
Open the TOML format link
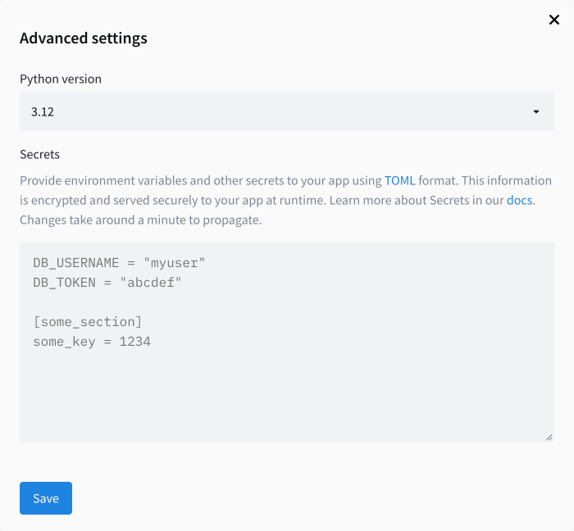[399, 180]
